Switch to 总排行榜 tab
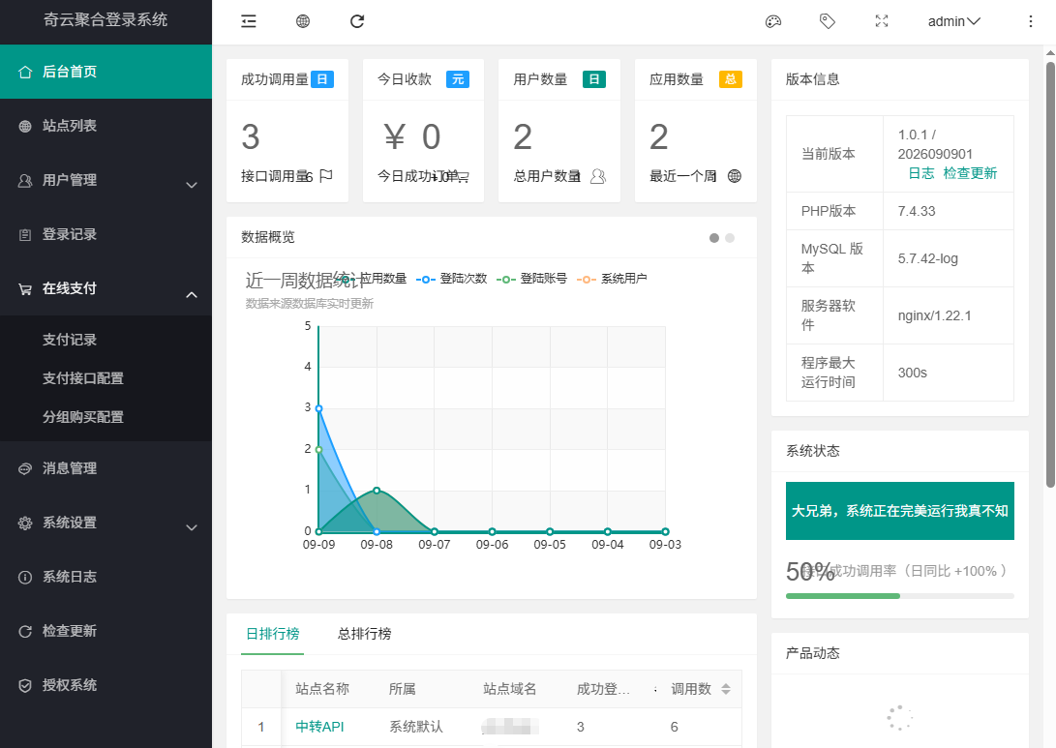Screen dimensions: 1056x748 [364, 634]
